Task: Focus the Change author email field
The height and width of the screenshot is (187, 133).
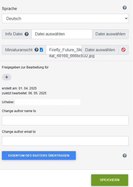Action: (x=65, y=141)
